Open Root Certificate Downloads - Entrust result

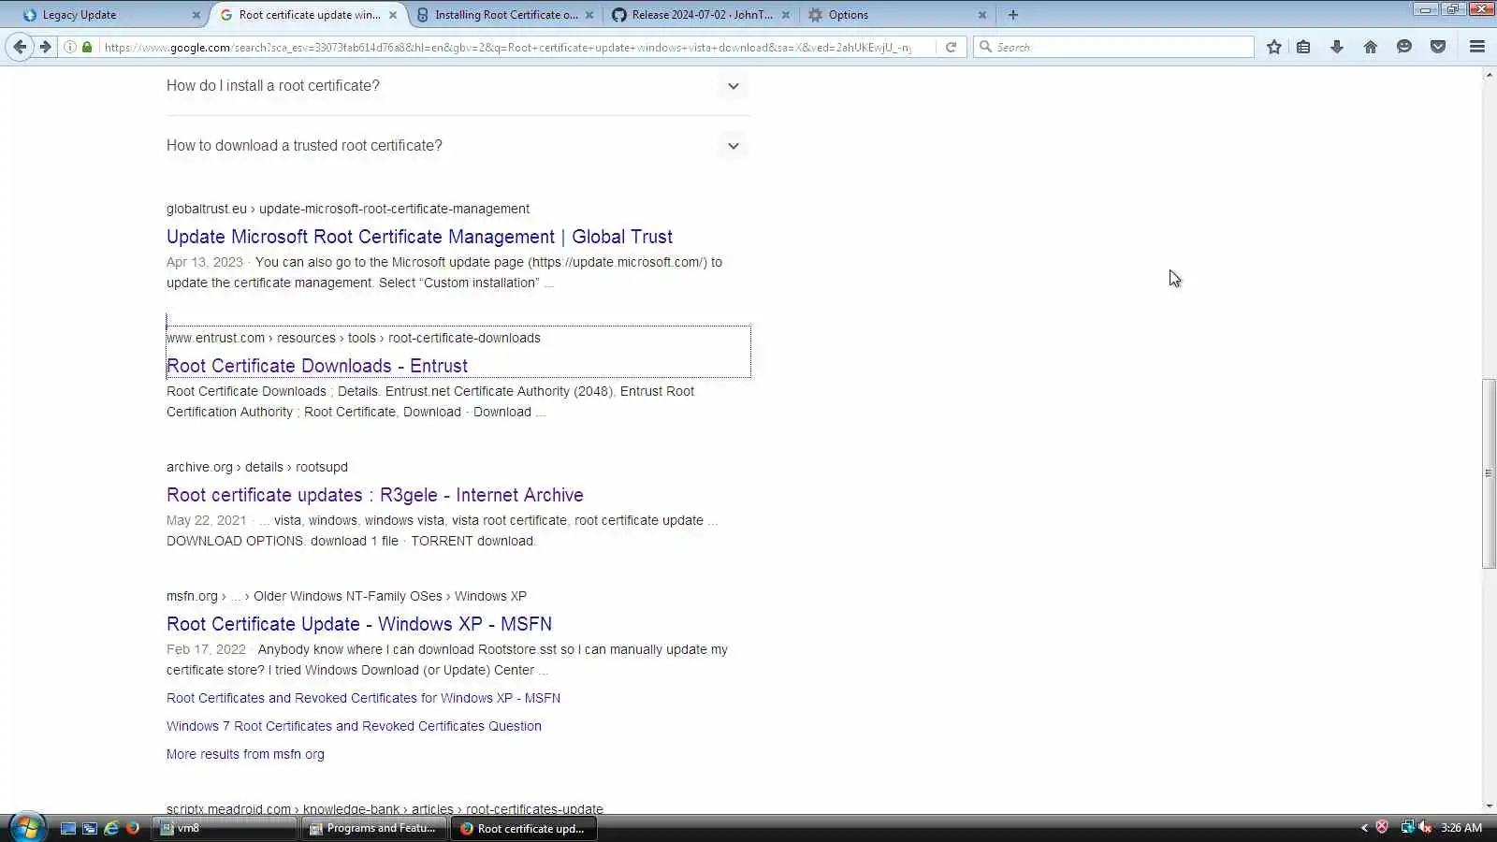[317, 366]
